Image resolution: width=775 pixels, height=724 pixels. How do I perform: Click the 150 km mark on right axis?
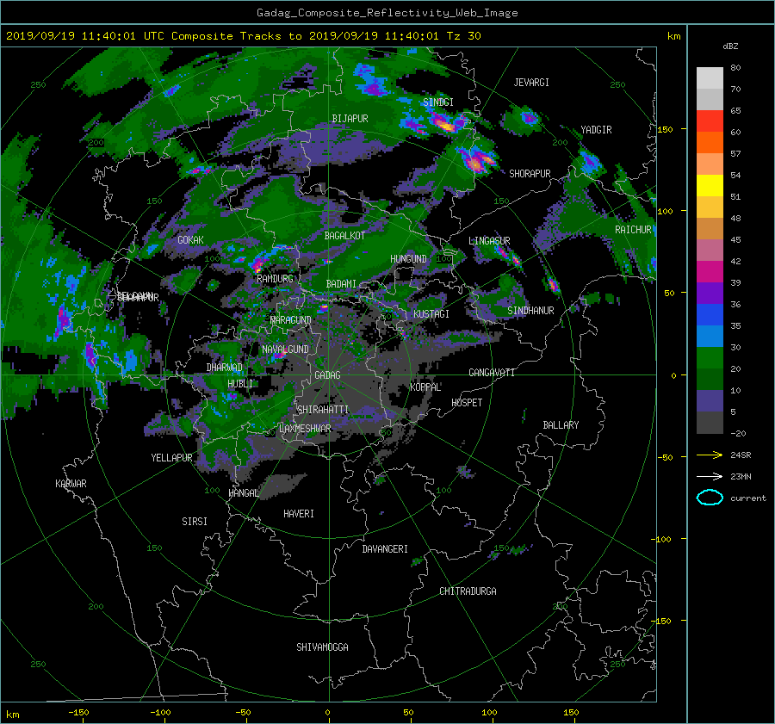[666, 129]
